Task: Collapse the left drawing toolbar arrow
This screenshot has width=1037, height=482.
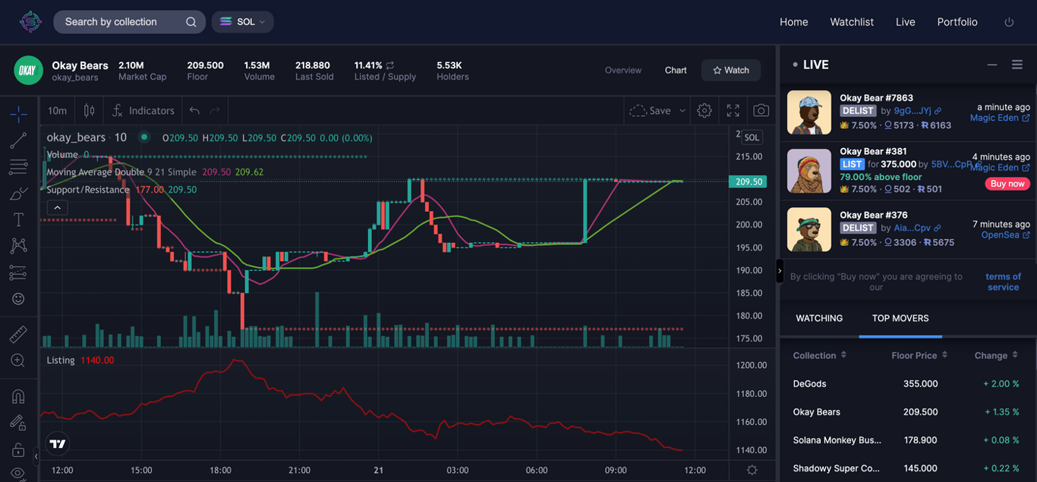Action: [x=36, y=456]
